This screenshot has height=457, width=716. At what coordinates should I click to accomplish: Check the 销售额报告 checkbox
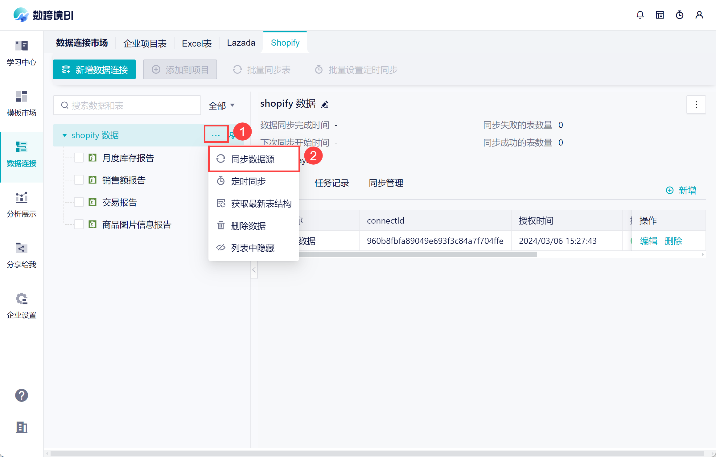79,180
